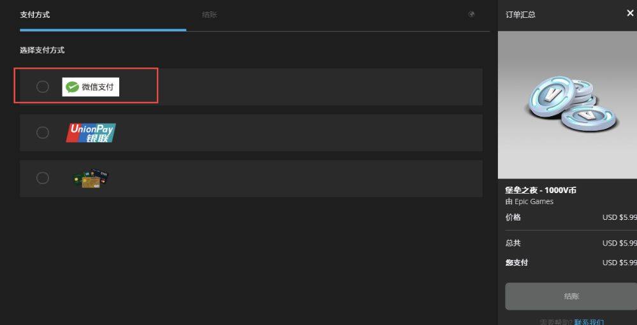The width and height of the screenshot is (637, 325).
Task: Click the 由 Epic Games publisher text
Action: click(529, 201)
